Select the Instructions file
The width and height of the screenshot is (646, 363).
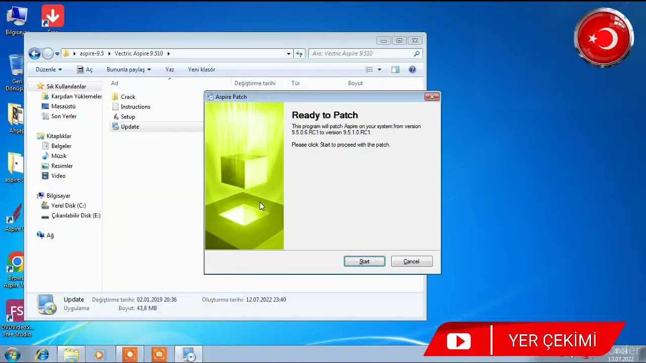point(135,107)
